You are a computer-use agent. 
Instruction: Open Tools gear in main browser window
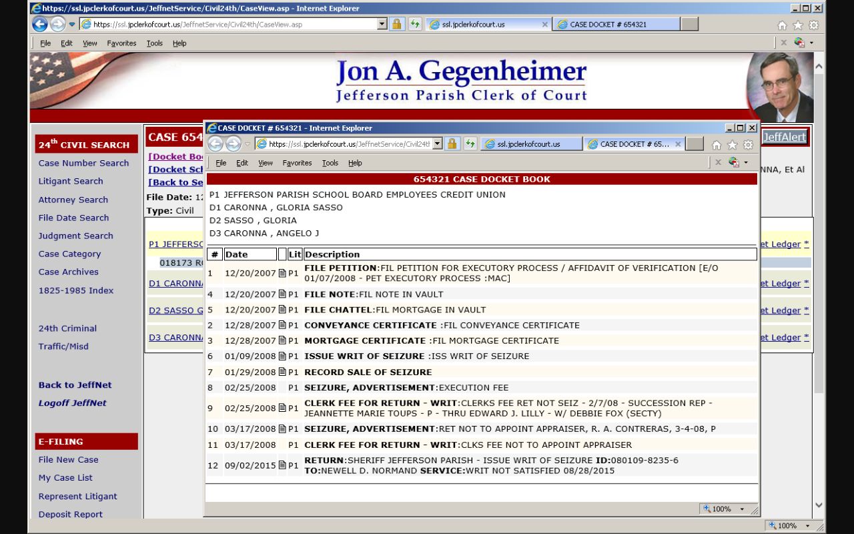pos(813,25)
